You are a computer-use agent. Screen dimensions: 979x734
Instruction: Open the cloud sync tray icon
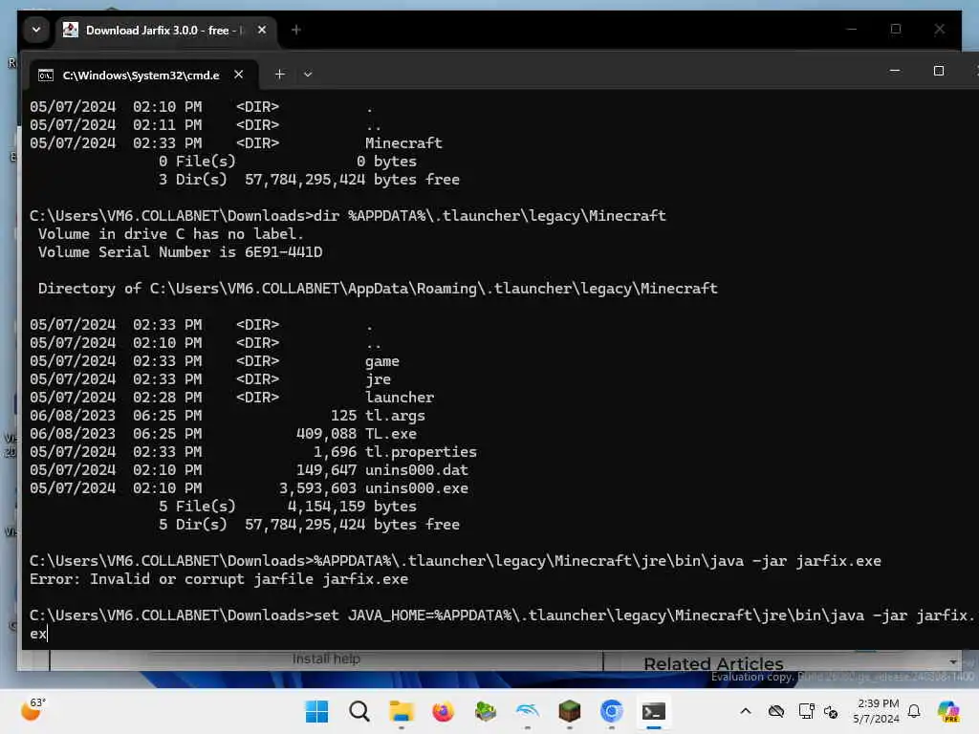[776, 711]
